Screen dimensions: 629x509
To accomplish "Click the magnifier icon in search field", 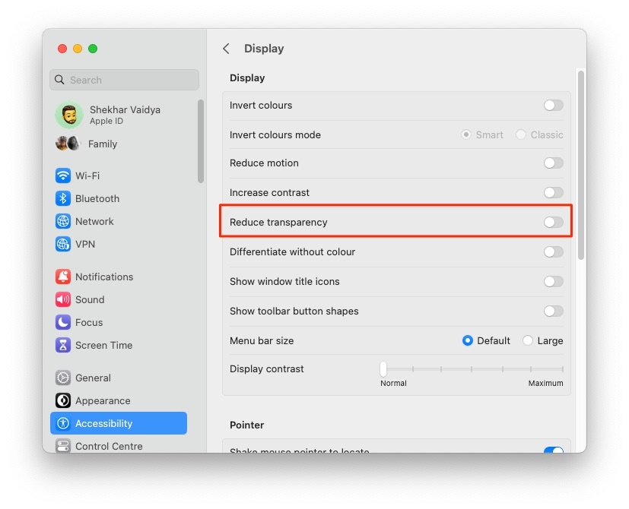I will coord(59,80).
